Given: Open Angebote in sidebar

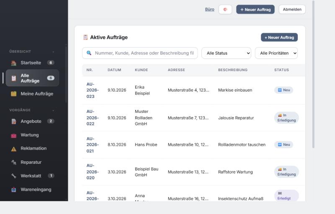Looking at the screenshot, I should (33, 122).
